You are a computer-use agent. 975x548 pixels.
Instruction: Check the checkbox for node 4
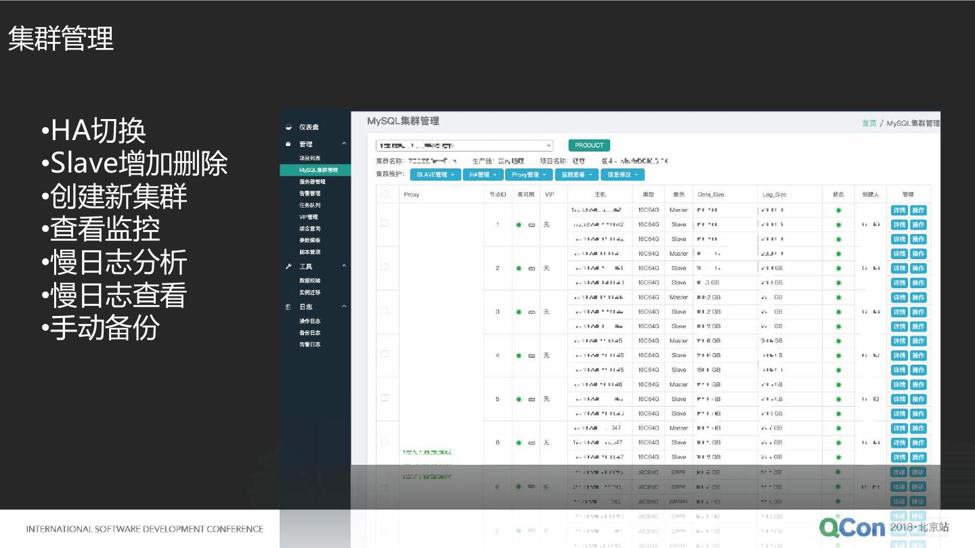click(385, 354)
